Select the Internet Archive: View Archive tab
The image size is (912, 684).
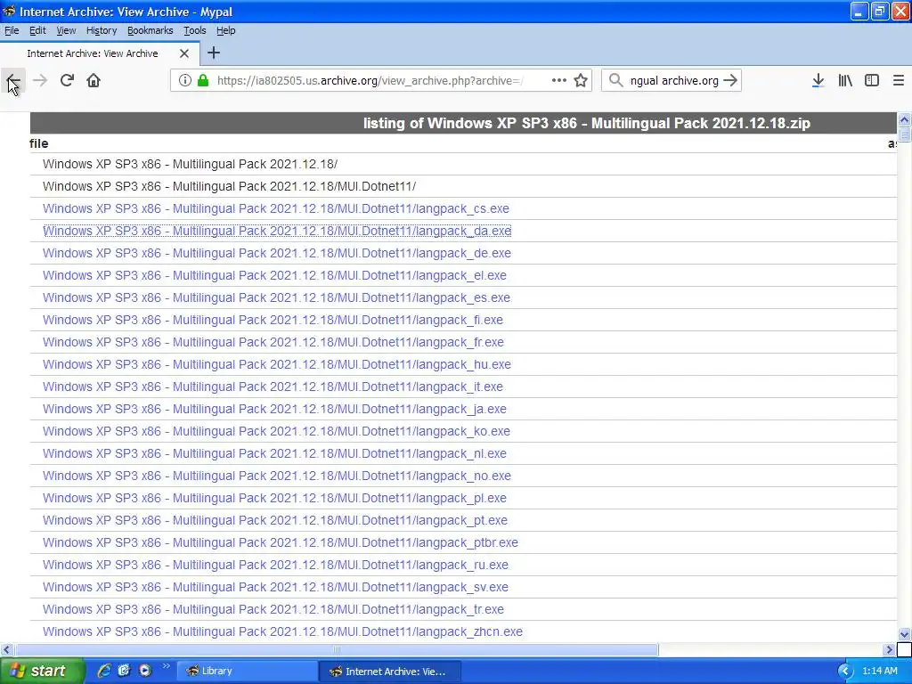coord(100,53)
